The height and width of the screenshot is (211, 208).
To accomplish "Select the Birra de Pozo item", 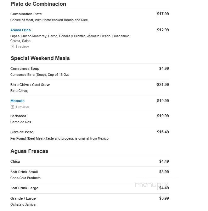I will click(x=22, y=132).
